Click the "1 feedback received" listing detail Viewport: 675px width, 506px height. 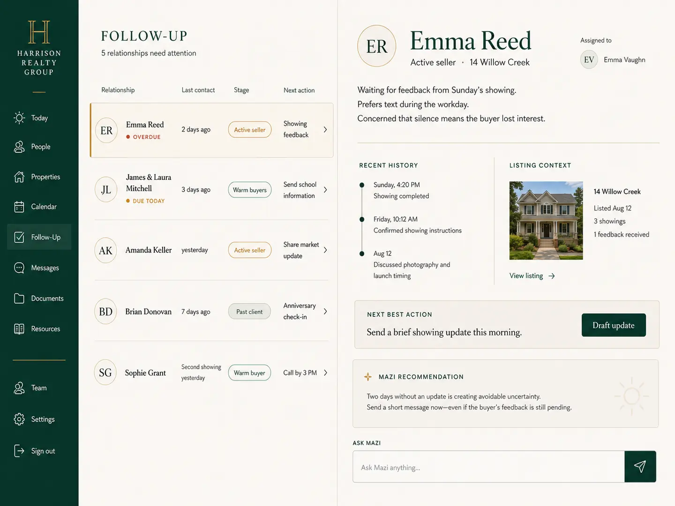pos(622,234)
